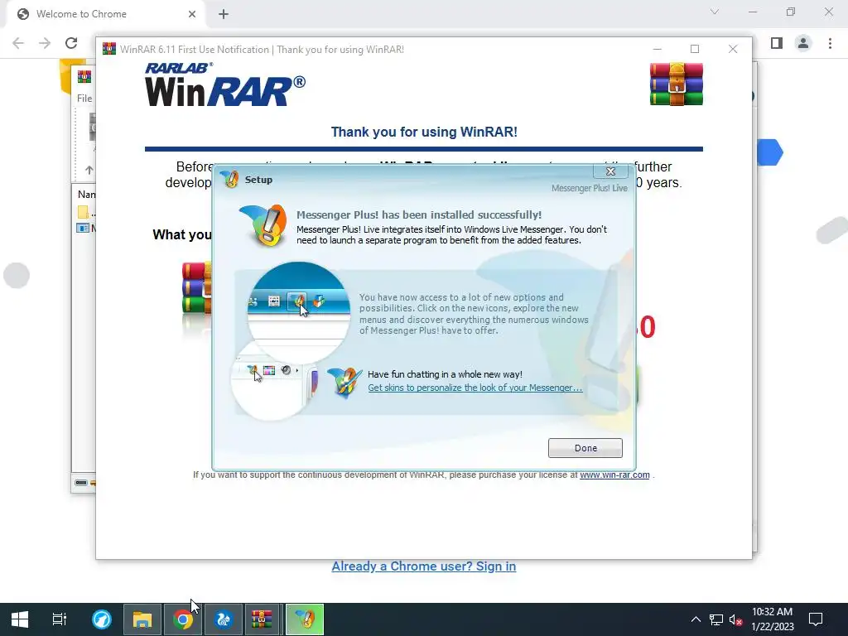This screenshot has height=636, width=848.
Task: Click Already a Chrome user? Sign in
Action: coord(423,566)
